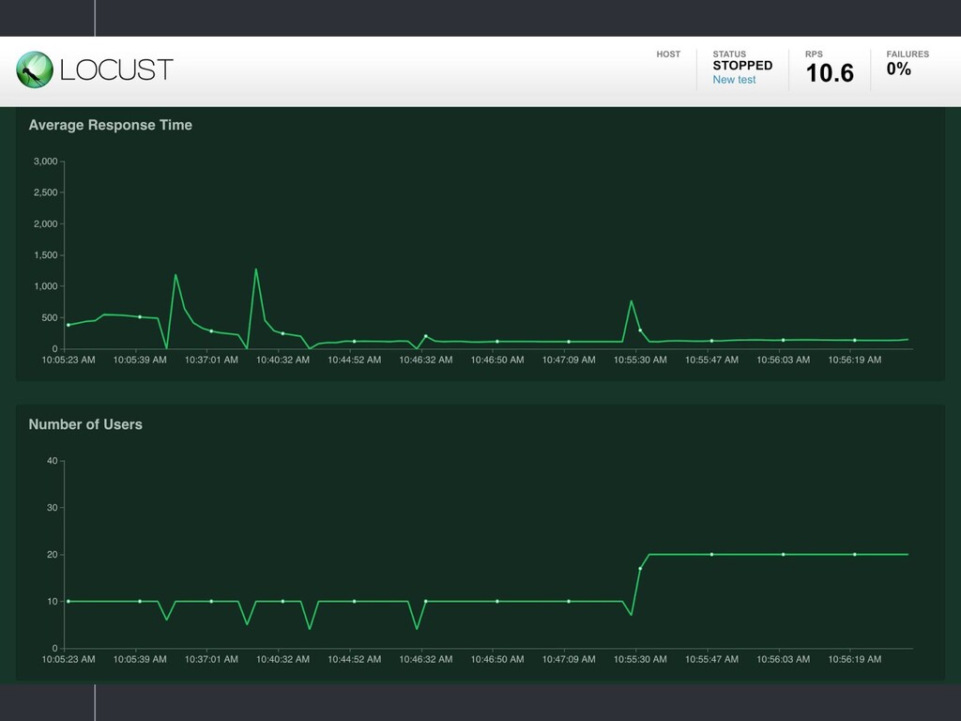Select response time data point at 10:05:23 AM
This screenshot has width=961, height=721.
[69, 325]
